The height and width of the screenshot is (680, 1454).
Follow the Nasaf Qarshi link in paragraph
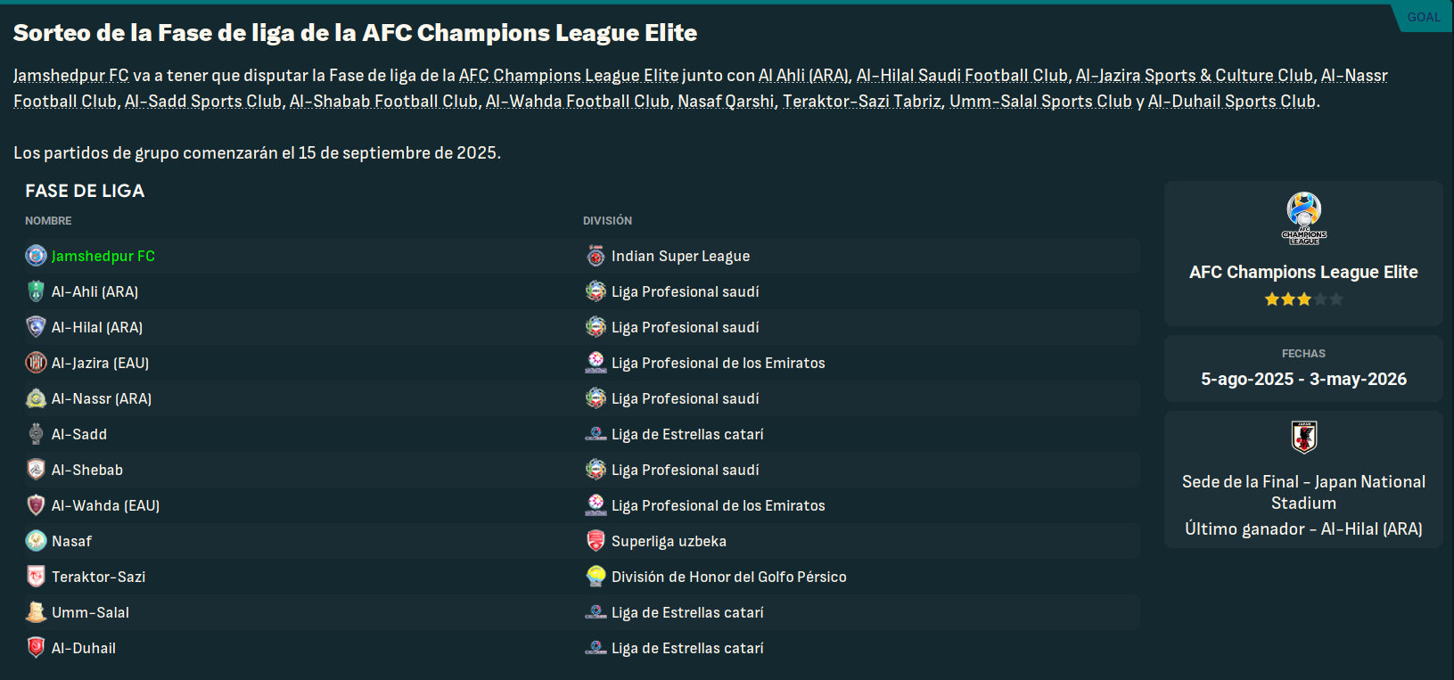coord(726,102)
